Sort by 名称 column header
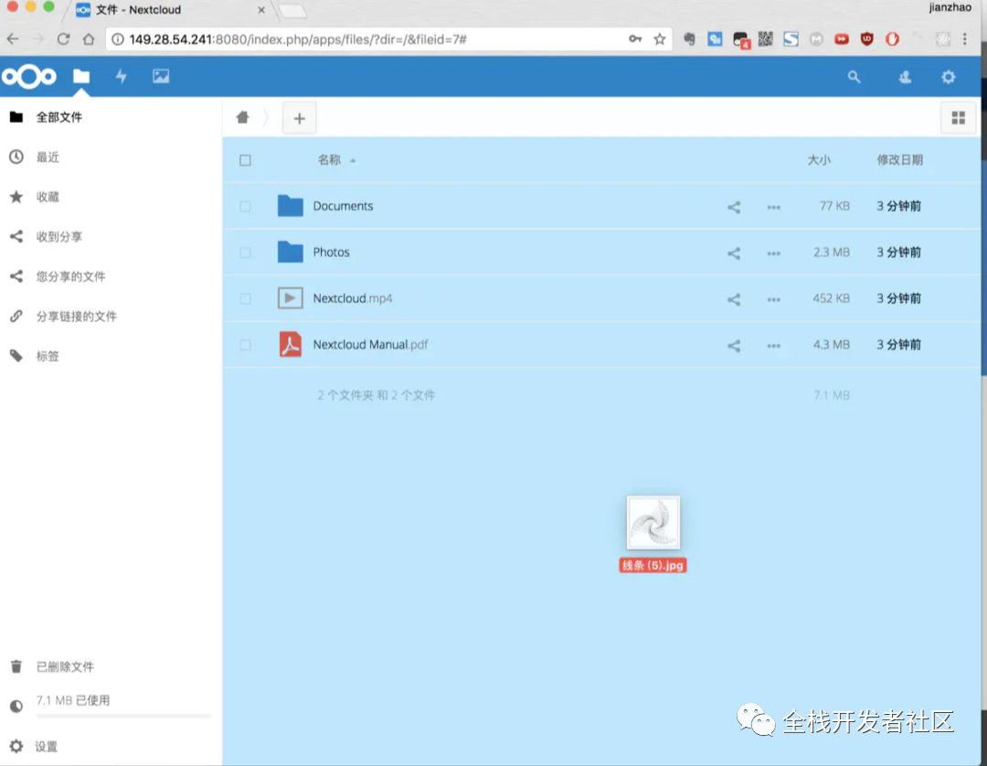 329,160
